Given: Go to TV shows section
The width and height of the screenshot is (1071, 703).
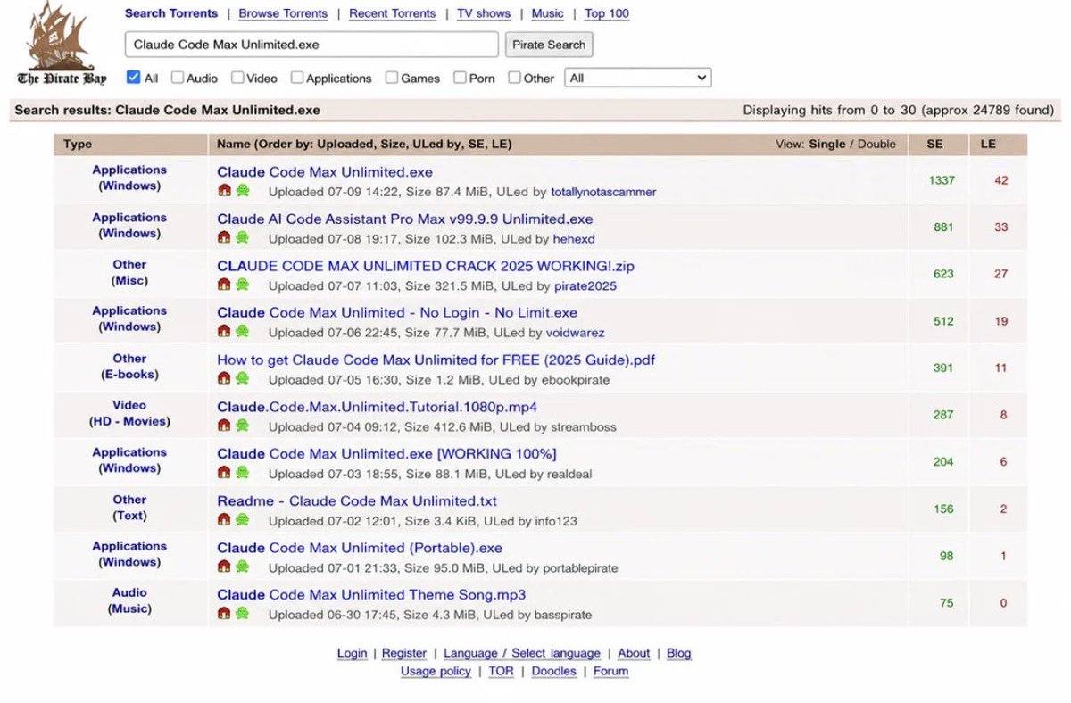Looking at the screenshot, I should click(x=484, y=13).
